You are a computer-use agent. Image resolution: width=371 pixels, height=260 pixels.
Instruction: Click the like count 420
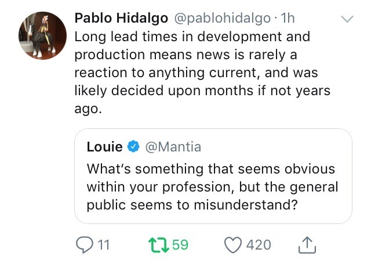(x=259, y=244)
